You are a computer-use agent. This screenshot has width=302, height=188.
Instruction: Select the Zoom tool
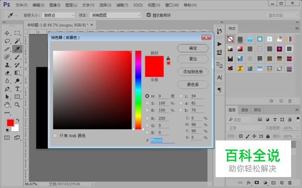point(17,105)
